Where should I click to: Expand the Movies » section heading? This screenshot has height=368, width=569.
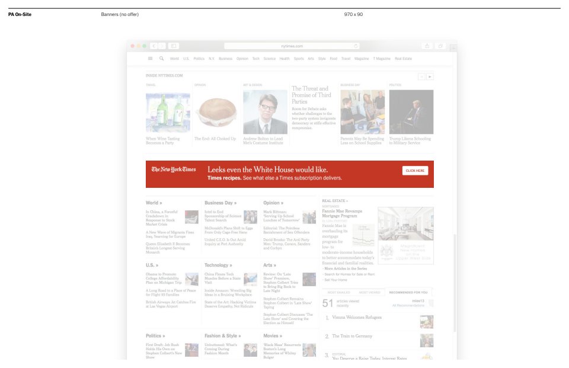(x=273, y=336)
